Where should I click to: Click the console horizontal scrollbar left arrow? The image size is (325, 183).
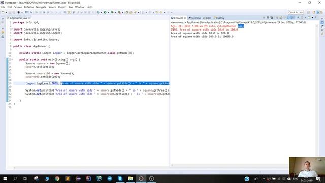click(172, 165)
